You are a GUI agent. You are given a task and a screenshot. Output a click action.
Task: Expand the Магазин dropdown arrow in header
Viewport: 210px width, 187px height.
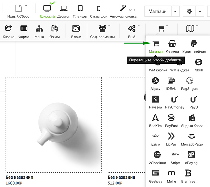[x=175, y=12]
